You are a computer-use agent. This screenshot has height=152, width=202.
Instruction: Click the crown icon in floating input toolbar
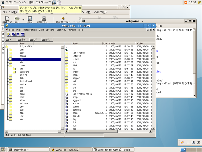182,142
